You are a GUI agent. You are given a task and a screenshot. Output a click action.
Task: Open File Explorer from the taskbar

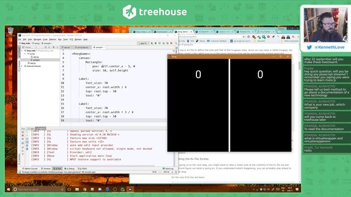(77, 189)
